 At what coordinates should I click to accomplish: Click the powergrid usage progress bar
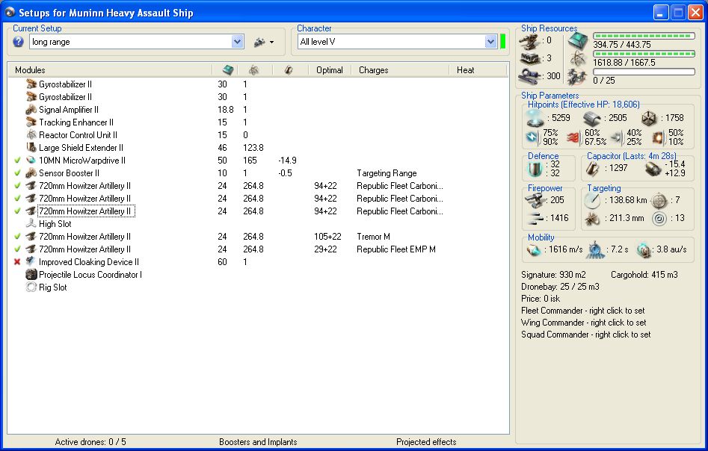point(644,54)
